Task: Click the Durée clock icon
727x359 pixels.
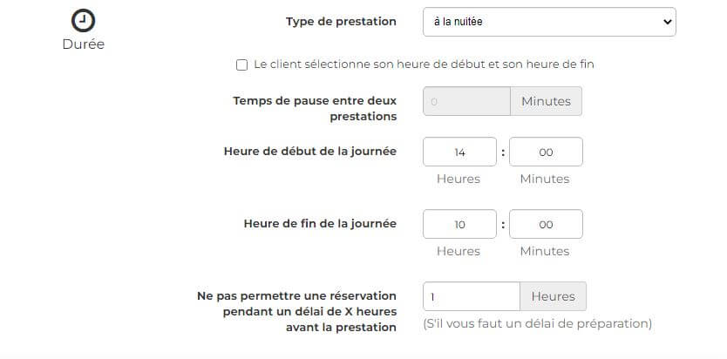Action: pos(83,21)
